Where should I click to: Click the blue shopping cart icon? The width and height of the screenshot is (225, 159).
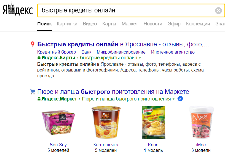[32, 91]
